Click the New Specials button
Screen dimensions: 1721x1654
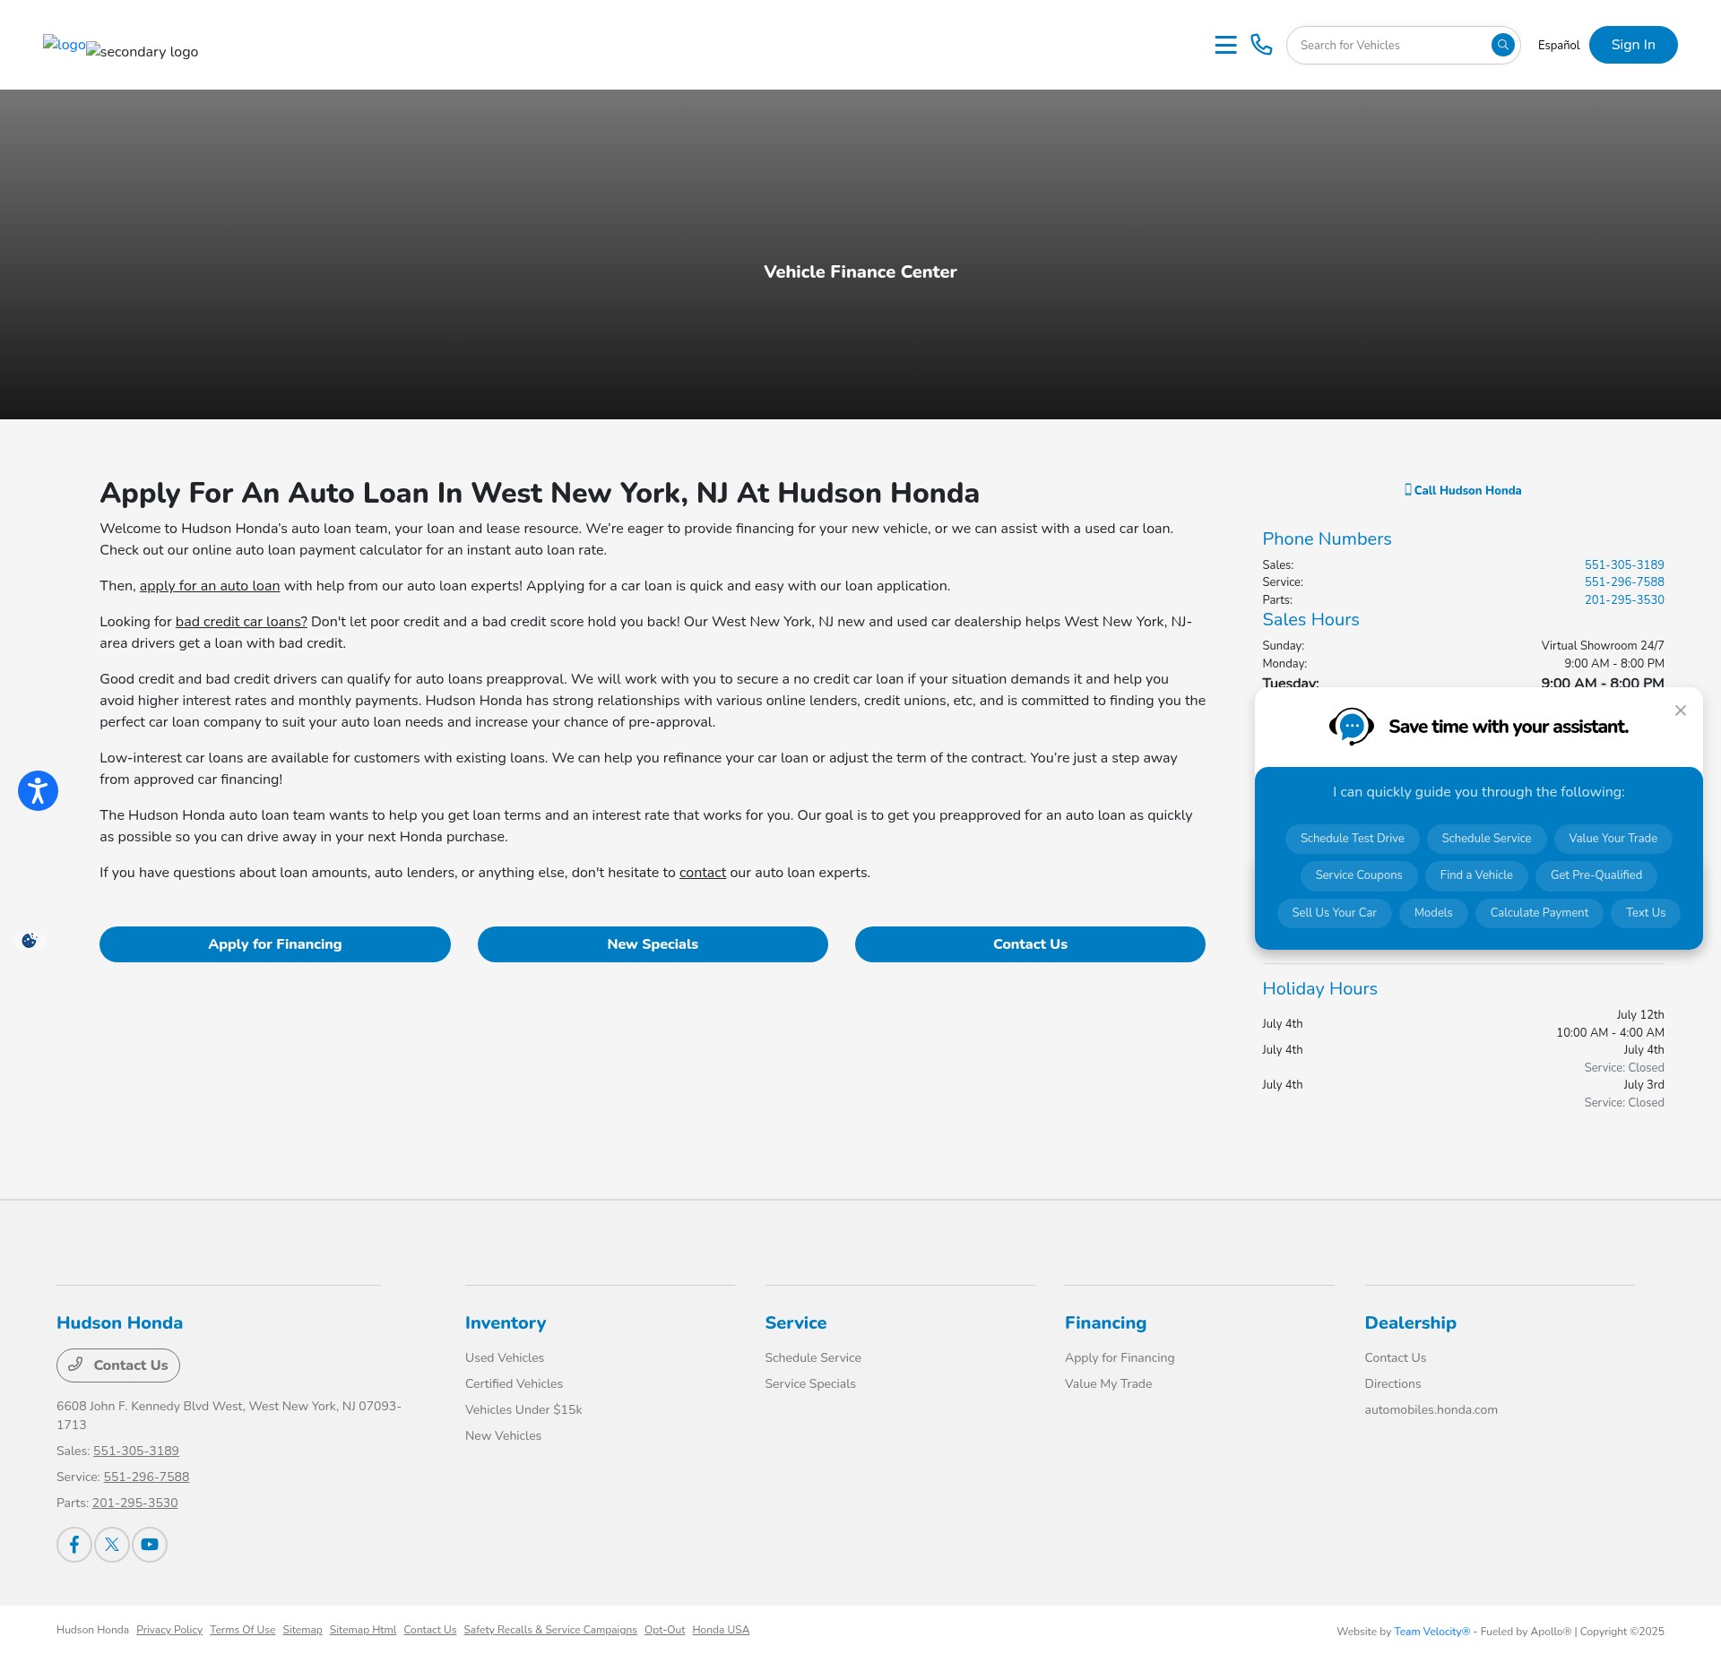coord(653,944)
